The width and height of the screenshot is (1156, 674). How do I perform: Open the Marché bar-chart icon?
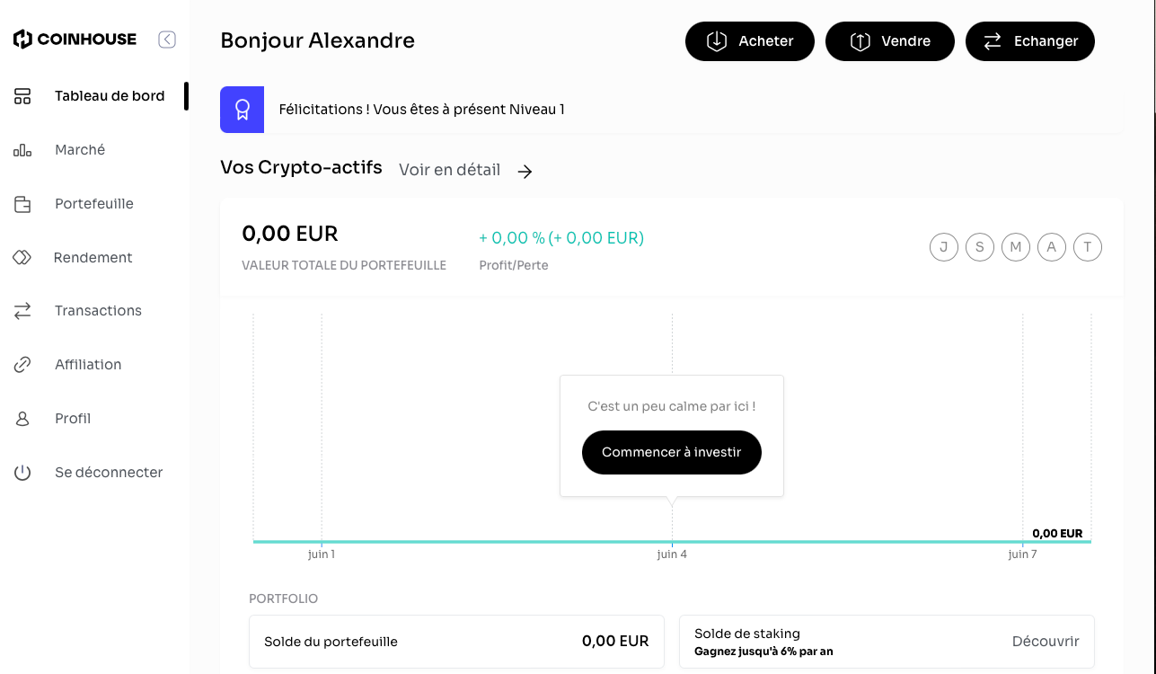point(22,150)
